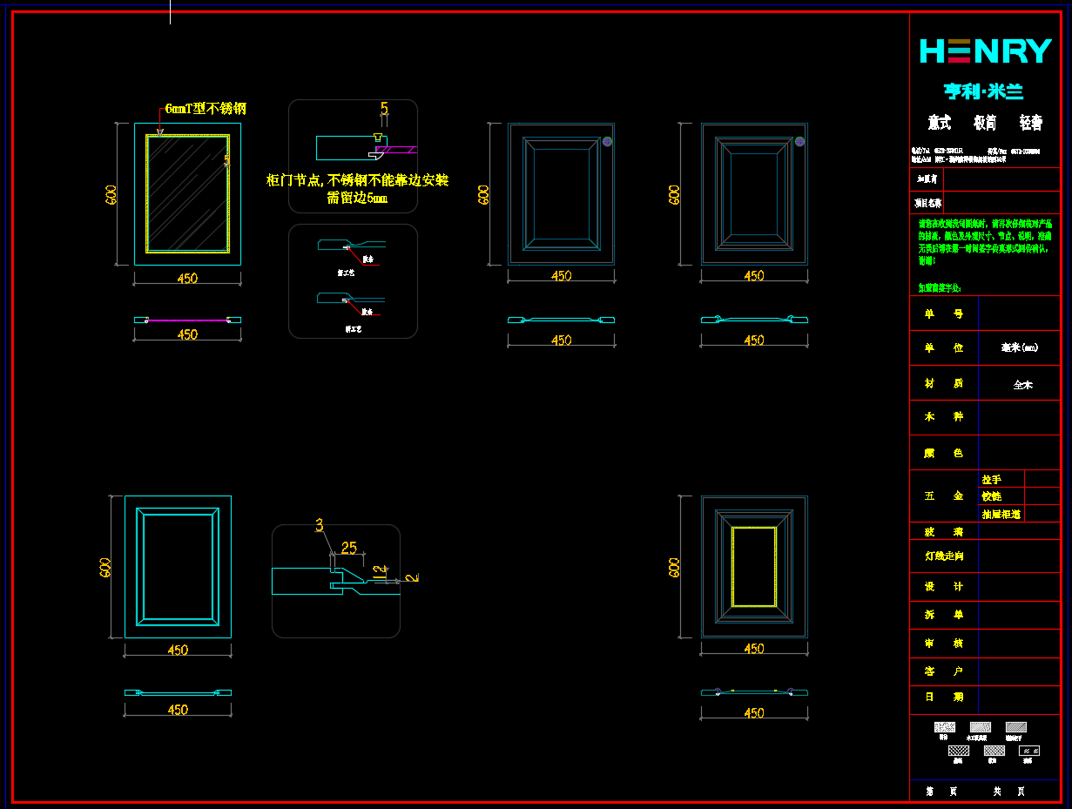Screen dimensions: 1072x809
Task: Click the "亨利·米兰" brand name text
Action: [983, 91]
